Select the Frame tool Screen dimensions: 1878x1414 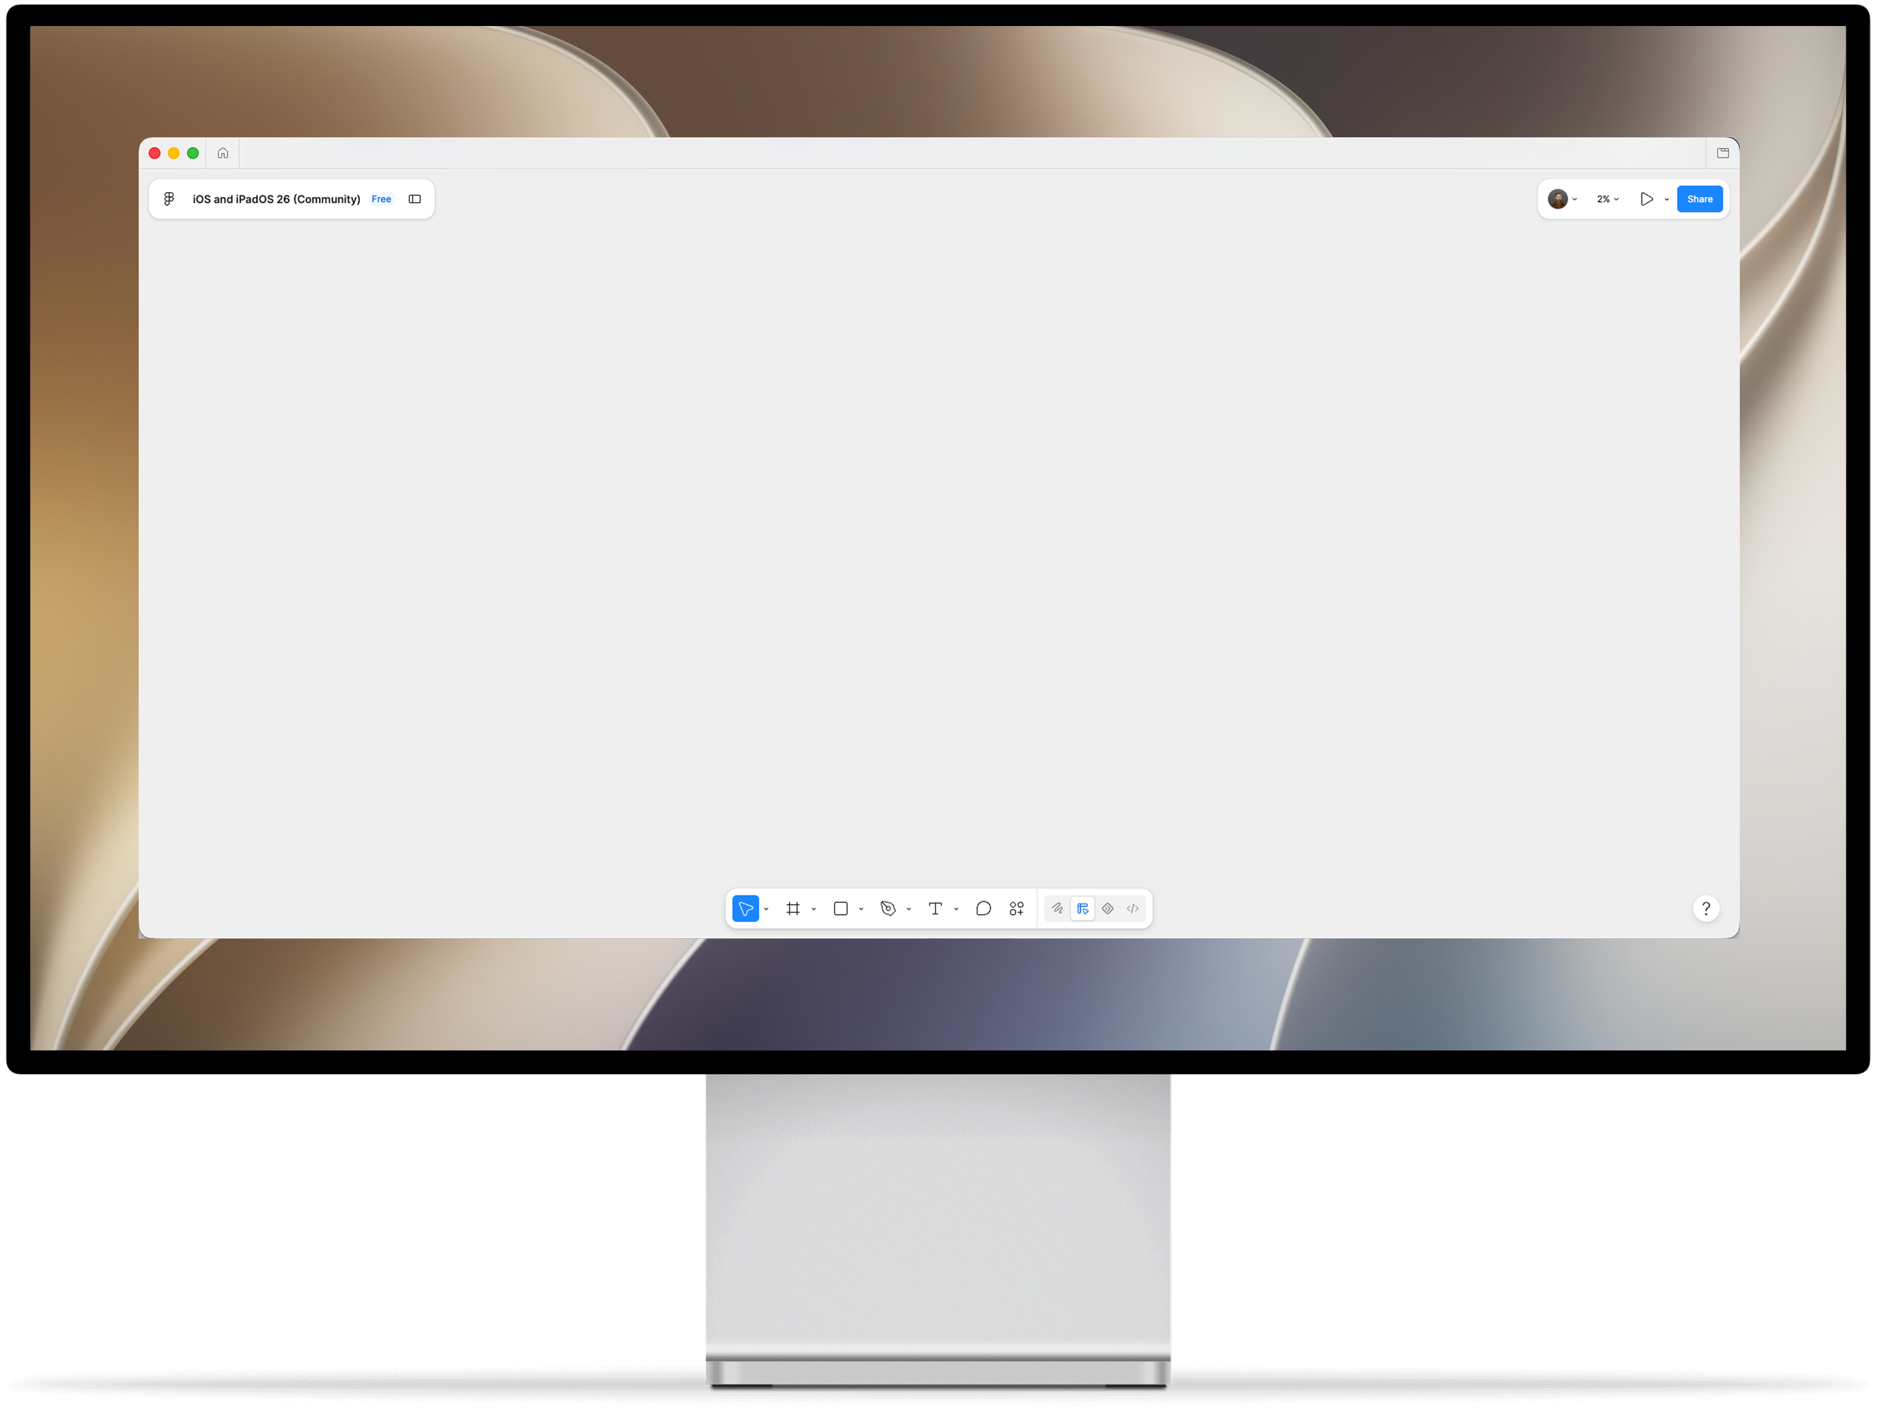coord(793,909)
